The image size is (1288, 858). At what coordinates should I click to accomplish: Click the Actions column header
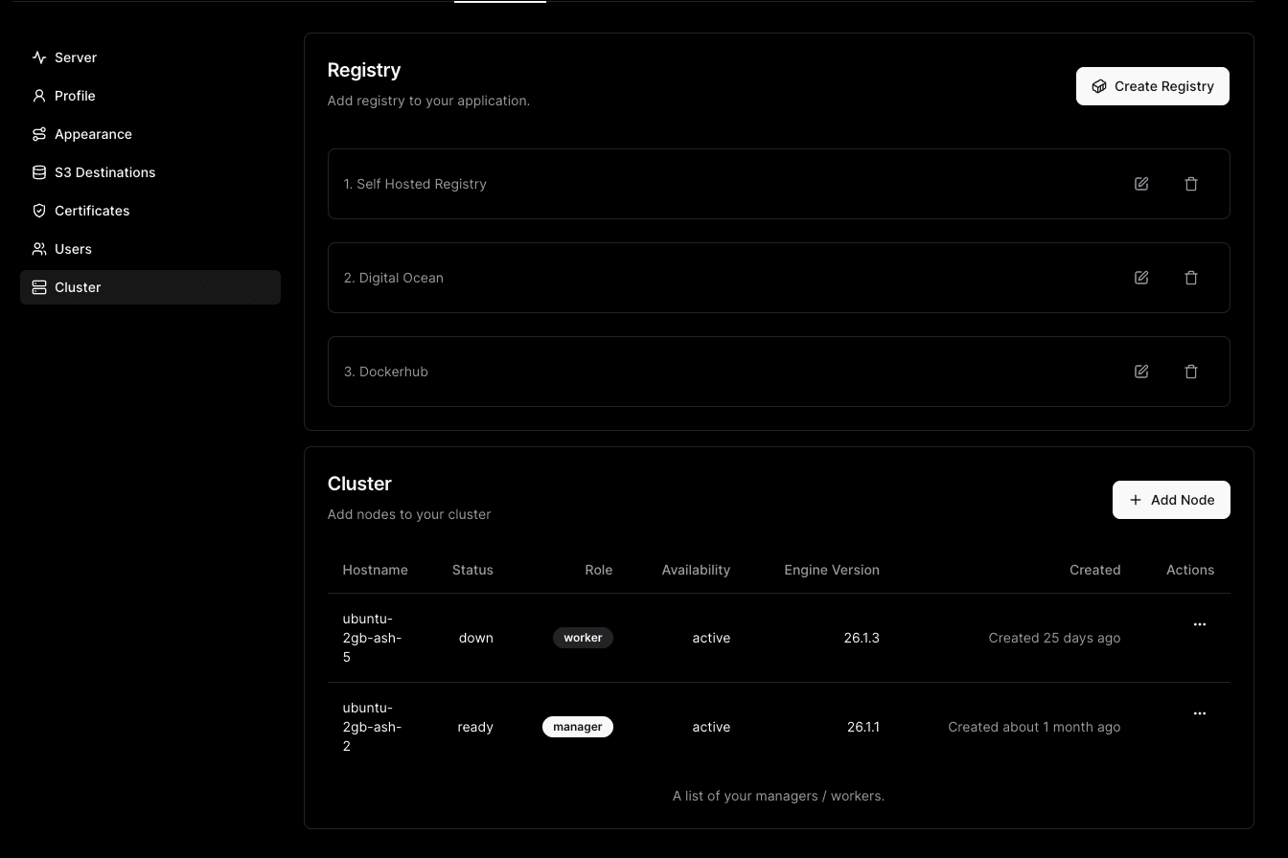tap(1190, 570)
